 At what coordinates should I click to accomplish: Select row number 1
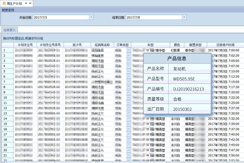click(8, 50)
